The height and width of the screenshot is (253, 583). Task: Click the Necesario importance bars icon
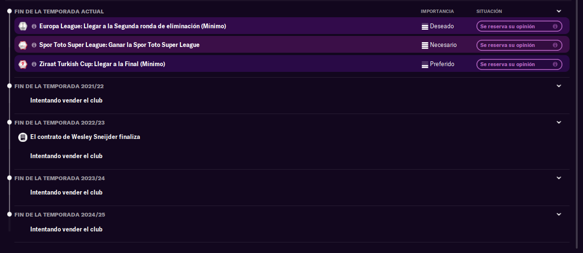pyautogui.click(x=425, y=46)
